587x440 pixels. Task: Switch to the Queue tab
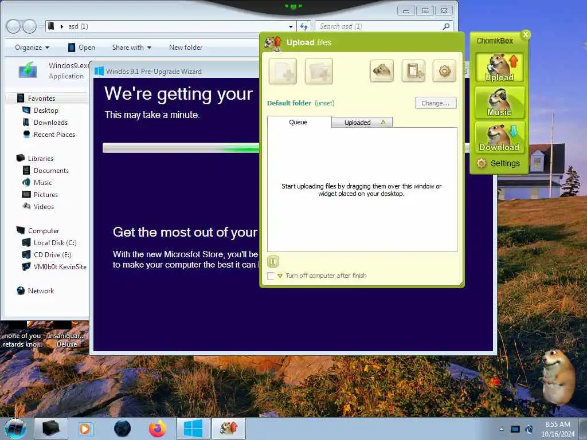[x=298, y=122]
